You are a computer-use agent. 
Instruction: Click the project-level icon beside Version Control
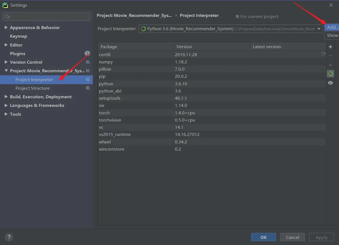(x=88, y=62)
